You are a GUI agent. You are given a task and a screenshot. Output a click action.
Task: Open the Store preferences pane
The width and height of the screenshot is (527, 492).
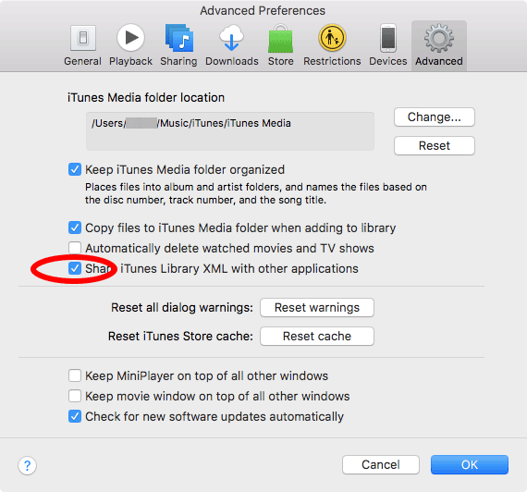point(281,45)
